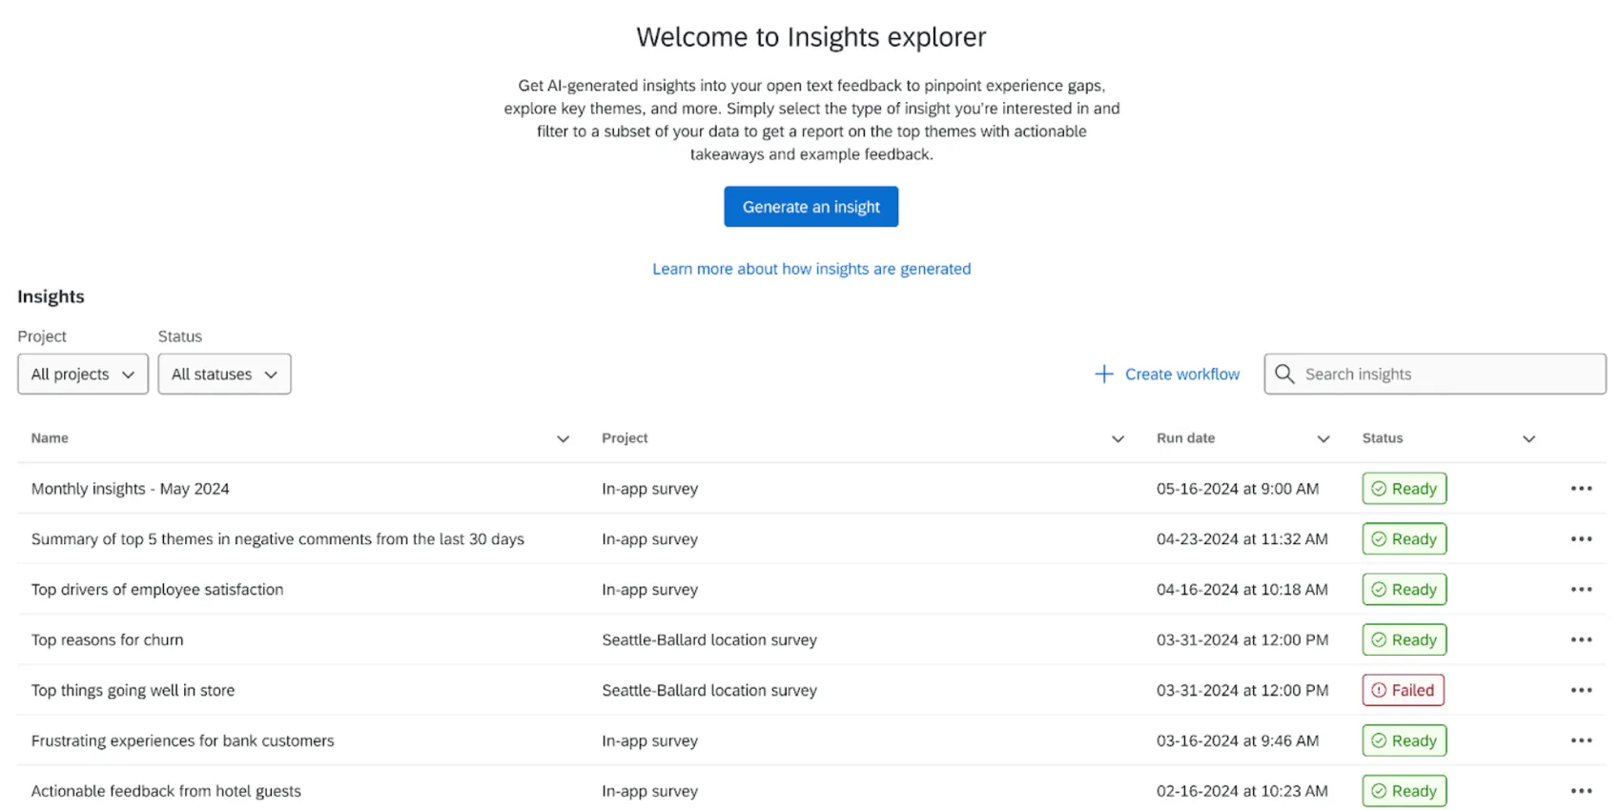1621x810 pixels.
Task: Open Learn more about how insights are generated
Action: [811, 270]
